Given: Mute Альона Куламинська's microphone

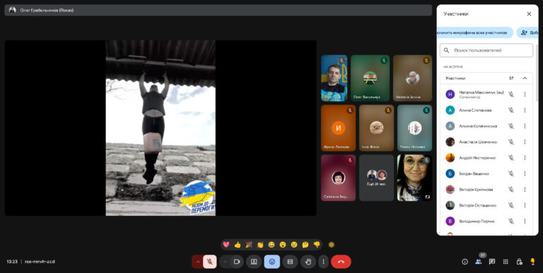Looking at the screenshot, I should 510,126.
